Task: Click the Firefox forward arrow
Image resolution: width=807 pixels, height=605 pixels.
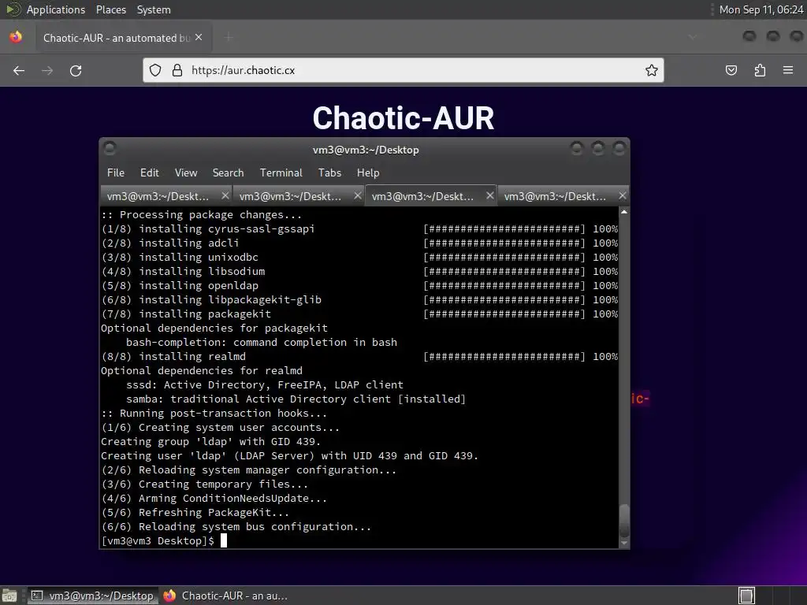Action: click(47, 70)
